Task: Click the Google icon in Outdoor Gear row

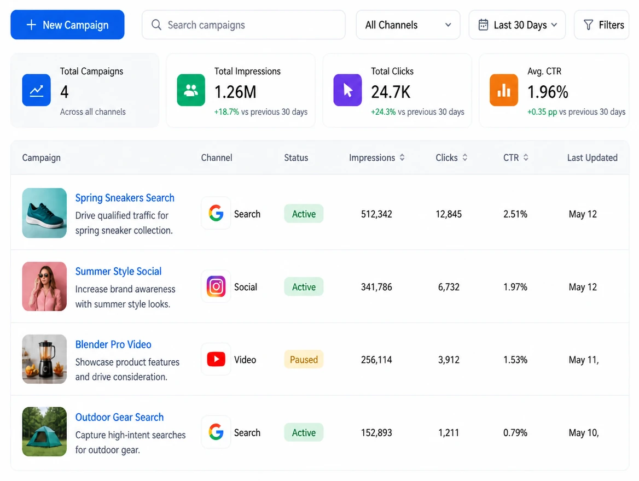Action: [216, 432]
